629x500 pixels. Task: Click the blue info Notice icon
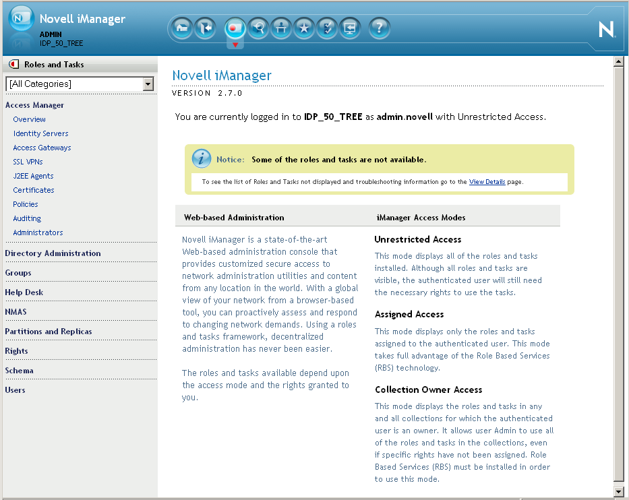pyautogui.click(x=202, y=159)
